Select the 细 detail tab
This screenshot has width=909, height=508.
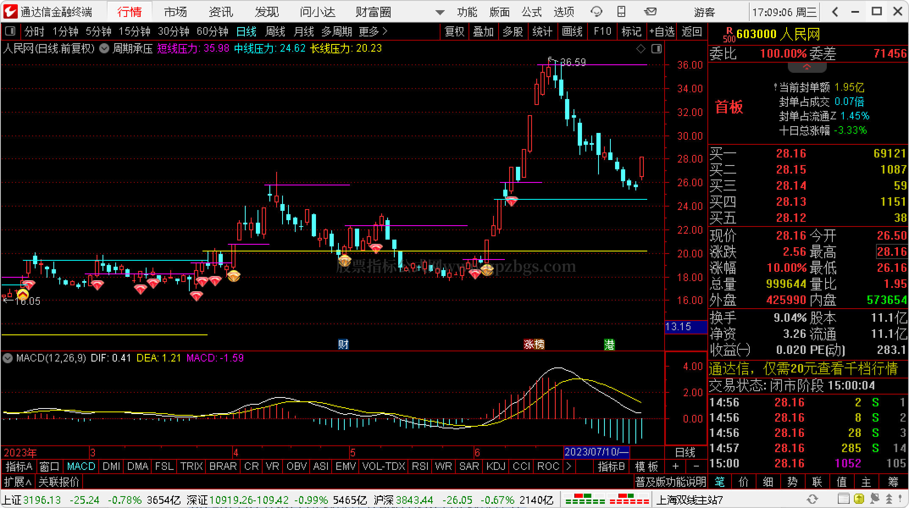click(768, 482)
